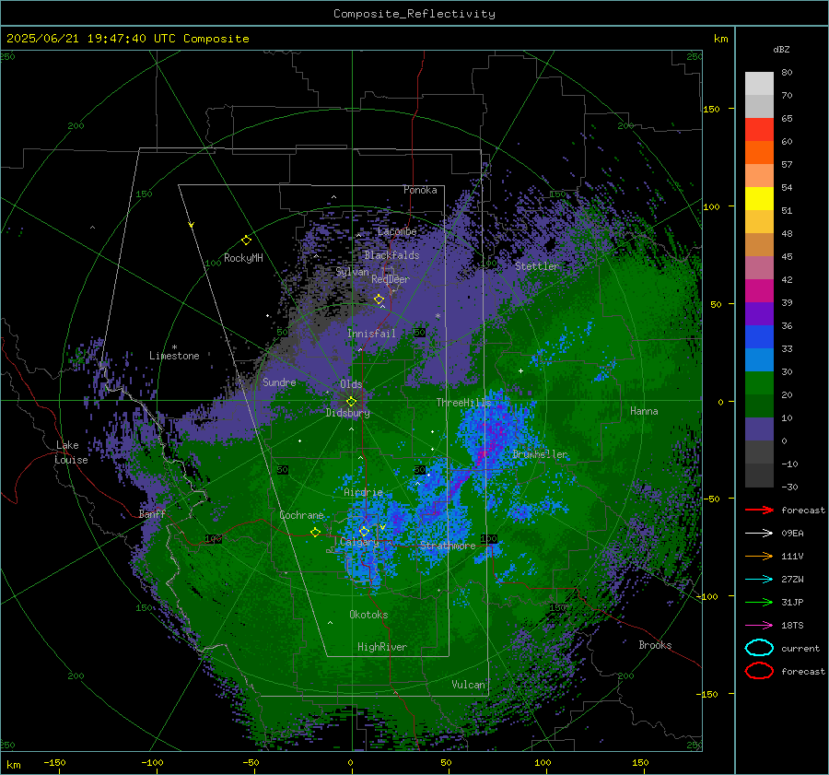
Task: Select the yellow diamond marker above Calgary
Action: coord(364,531)
